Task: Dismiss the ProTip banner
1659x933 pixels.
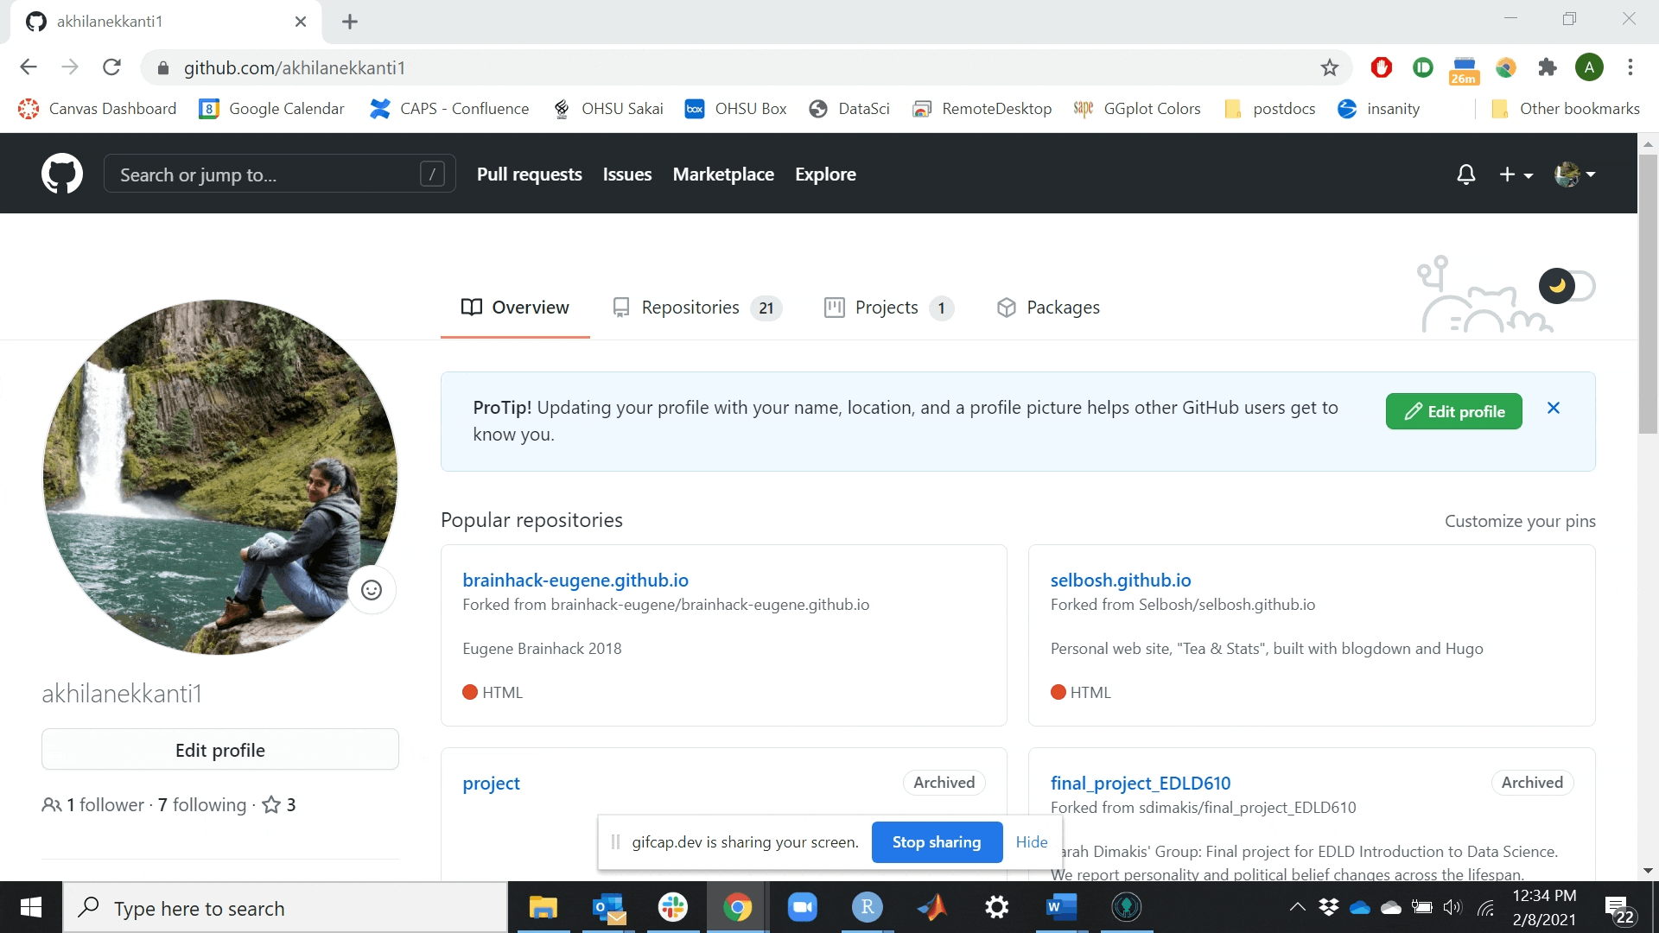Action: click(1554, 409)
